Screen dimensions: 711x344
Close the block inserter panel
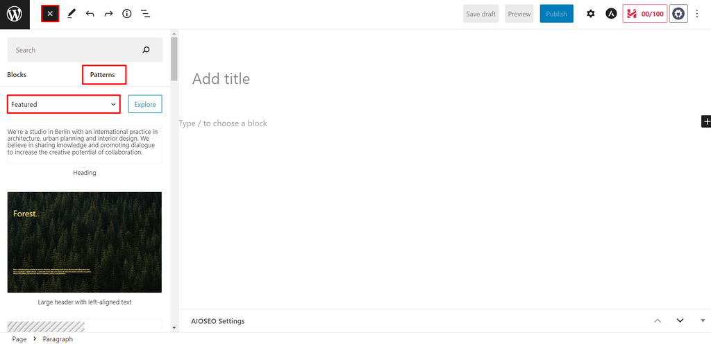50,14
